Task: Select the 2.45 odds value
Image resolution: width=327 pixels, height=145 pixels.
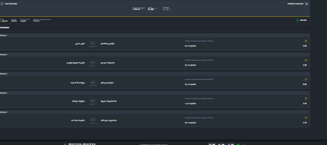Action: coord(304,103)
